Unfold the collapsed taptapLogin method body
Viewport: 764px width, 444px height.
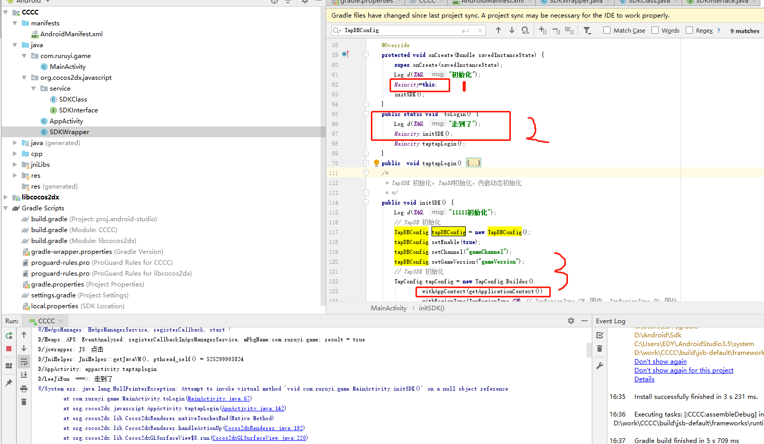[474, 163]
